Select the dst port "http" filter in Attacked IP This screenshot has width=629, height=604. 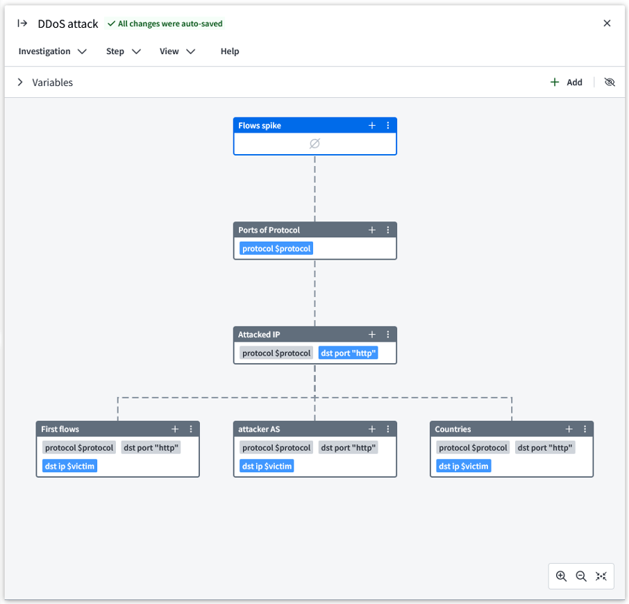tap(348, 353)
